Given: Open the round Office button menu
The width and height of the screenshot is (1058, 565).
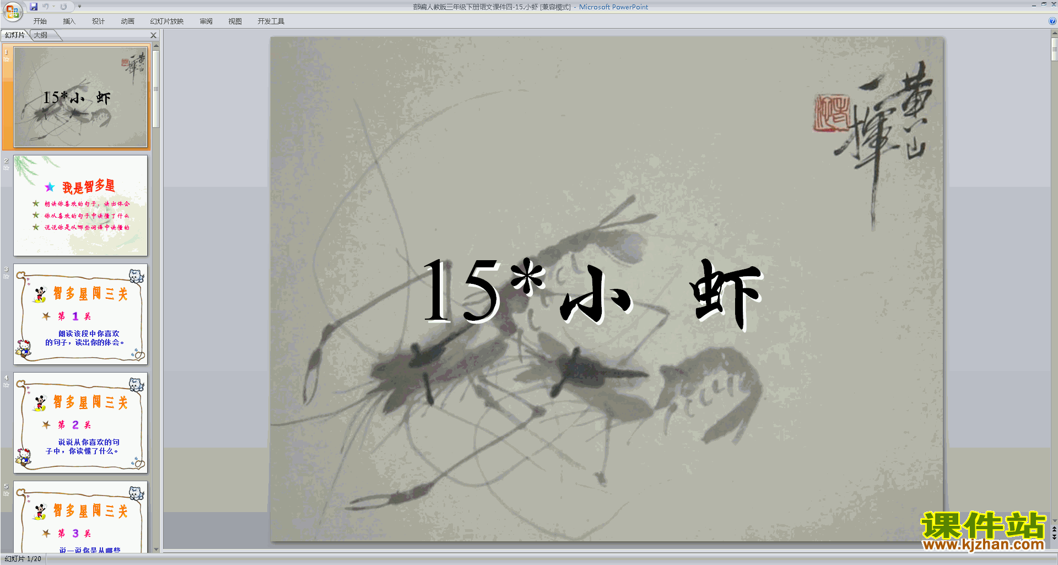Looking at the screenshot, I should [12, 11].
